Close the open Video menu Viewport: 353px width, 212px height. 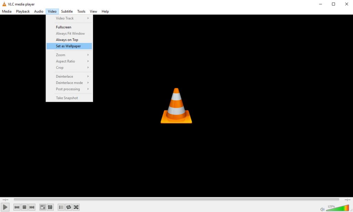click(x=52, y=11)
